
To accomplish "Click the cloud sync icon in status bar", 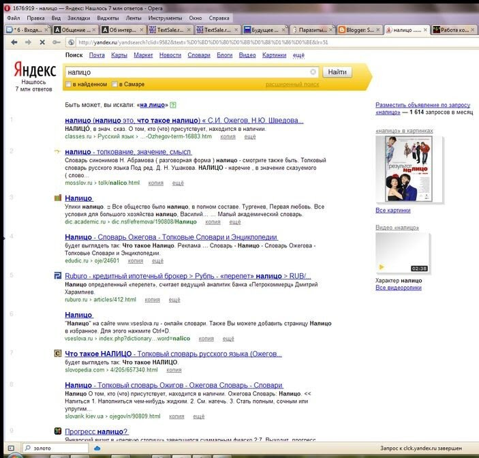I will [97, 448].
